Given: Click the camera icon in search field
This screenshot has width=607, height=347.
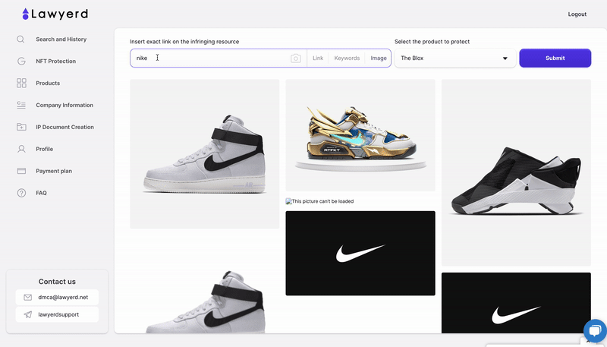Looking at the screenshot, I should click(296, 58).
